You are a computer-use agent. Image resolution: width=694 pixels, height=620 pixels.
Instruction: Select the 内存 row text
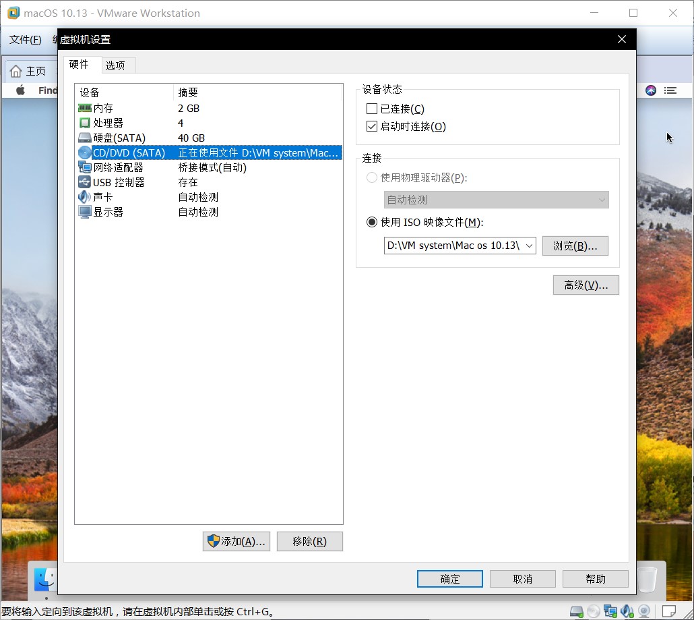pyautogui.click(x=103, y=108)
